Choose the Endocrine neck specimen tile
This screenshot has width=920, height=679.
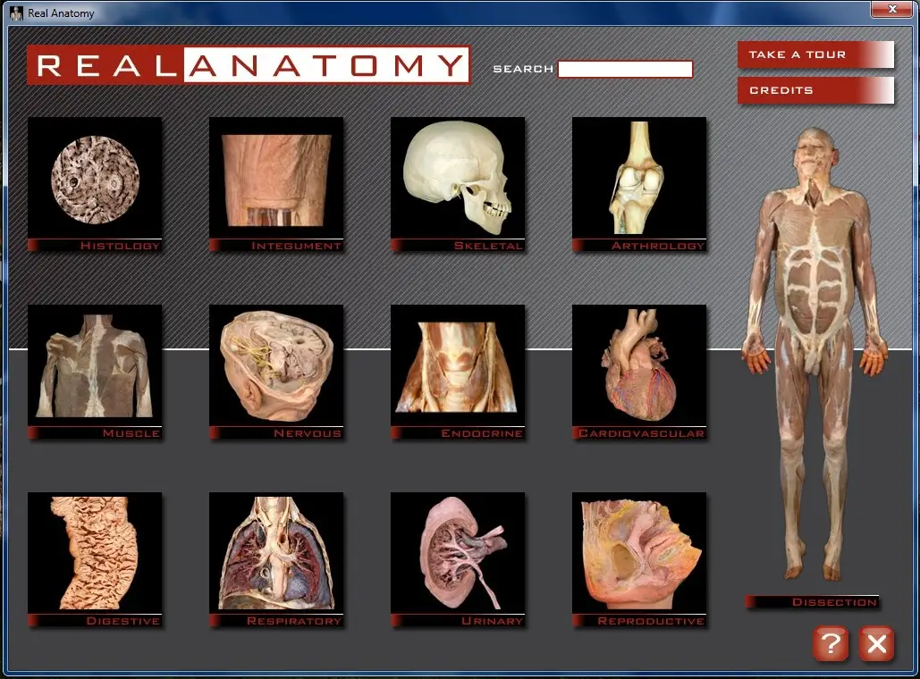(x=458, y=372)
